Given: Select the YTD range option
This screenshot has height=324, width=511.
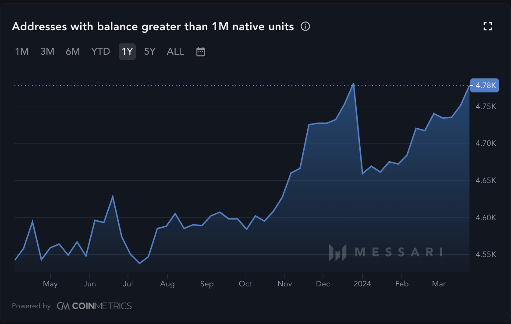Looking at the screenshot, I should point(100,52).
